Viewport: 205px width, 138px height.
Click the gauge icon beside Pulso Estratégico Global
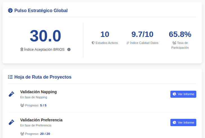(10, 10)
